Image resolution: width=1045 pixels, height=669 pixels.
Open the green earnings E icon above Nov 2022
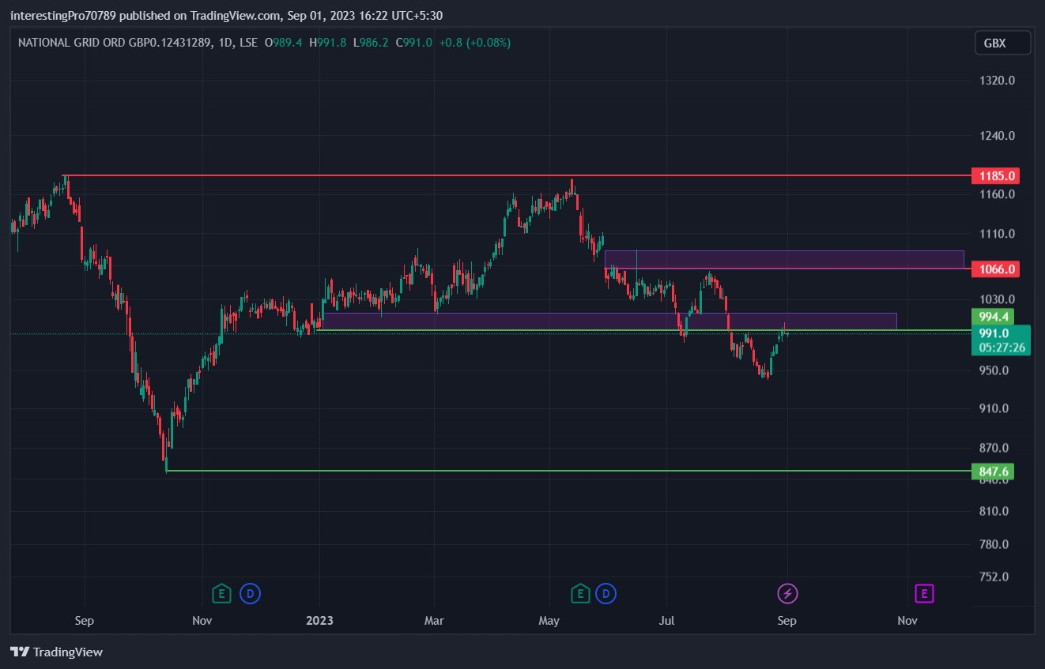(x=222, y=593)
